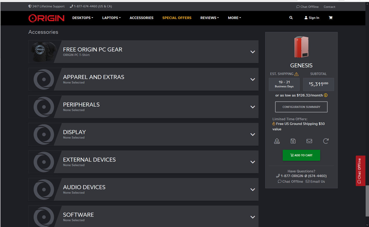Click the External Devices heading
The image size is (369, 227).
click(x=89, y=160)
